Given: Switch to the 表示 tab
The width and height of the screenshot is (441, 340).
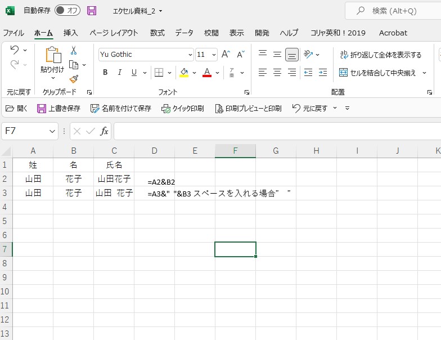Looking at the screenshot, I should point(236,33).
